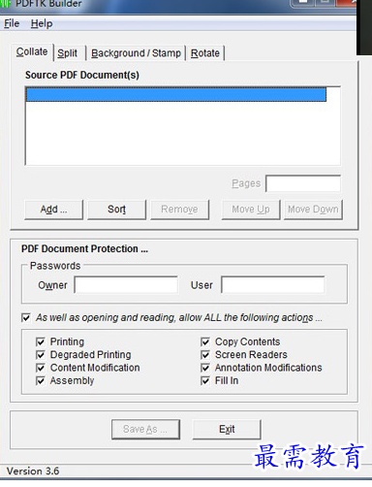This screenshot has width=372, height=487.
Task: Disable the Content Modification checkbox
Action: [41, 368]
